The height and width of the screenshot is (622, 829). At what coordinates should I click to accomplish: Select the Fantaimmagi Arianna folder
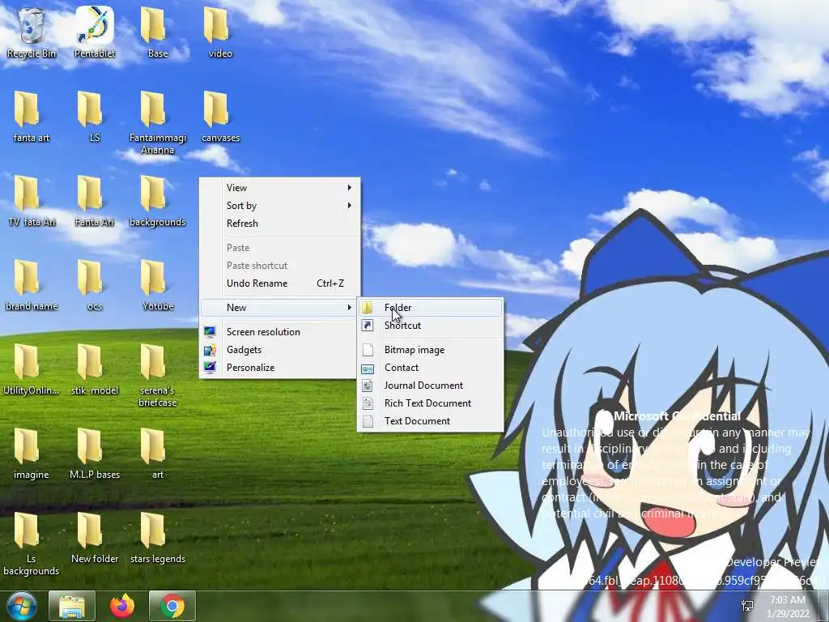click(x=158, y=123)
